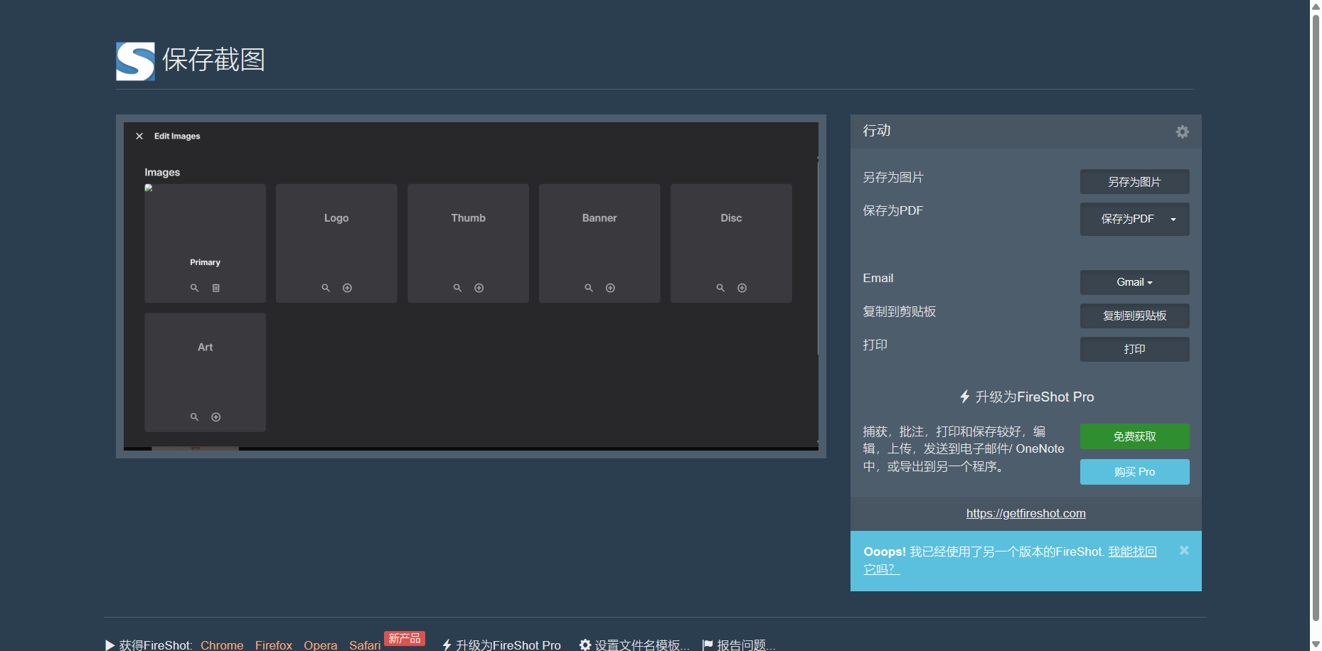Click the 复制到剪贴板 button
This screenshot has width=1322, height=651.
1135,316
